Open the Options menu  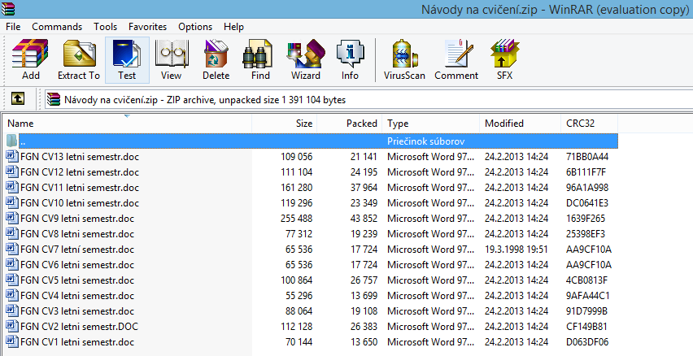tap(195, 27)
